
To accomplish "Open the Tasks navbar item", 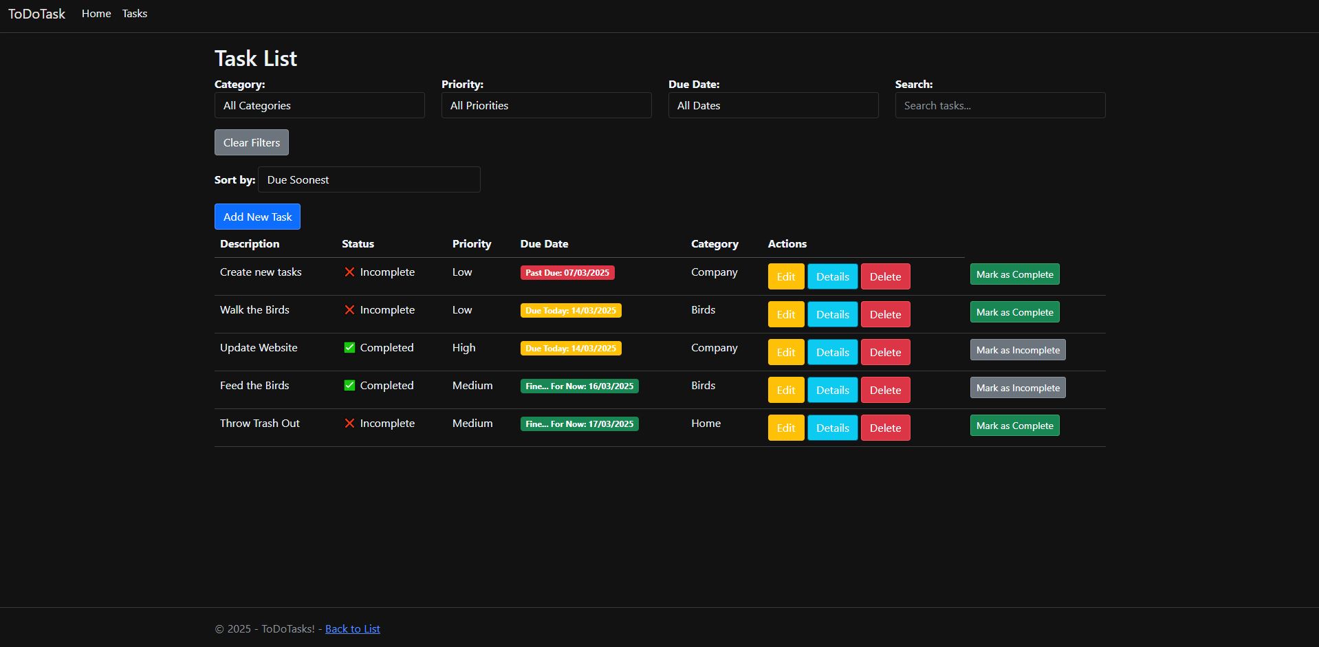I will pos(135,14).
